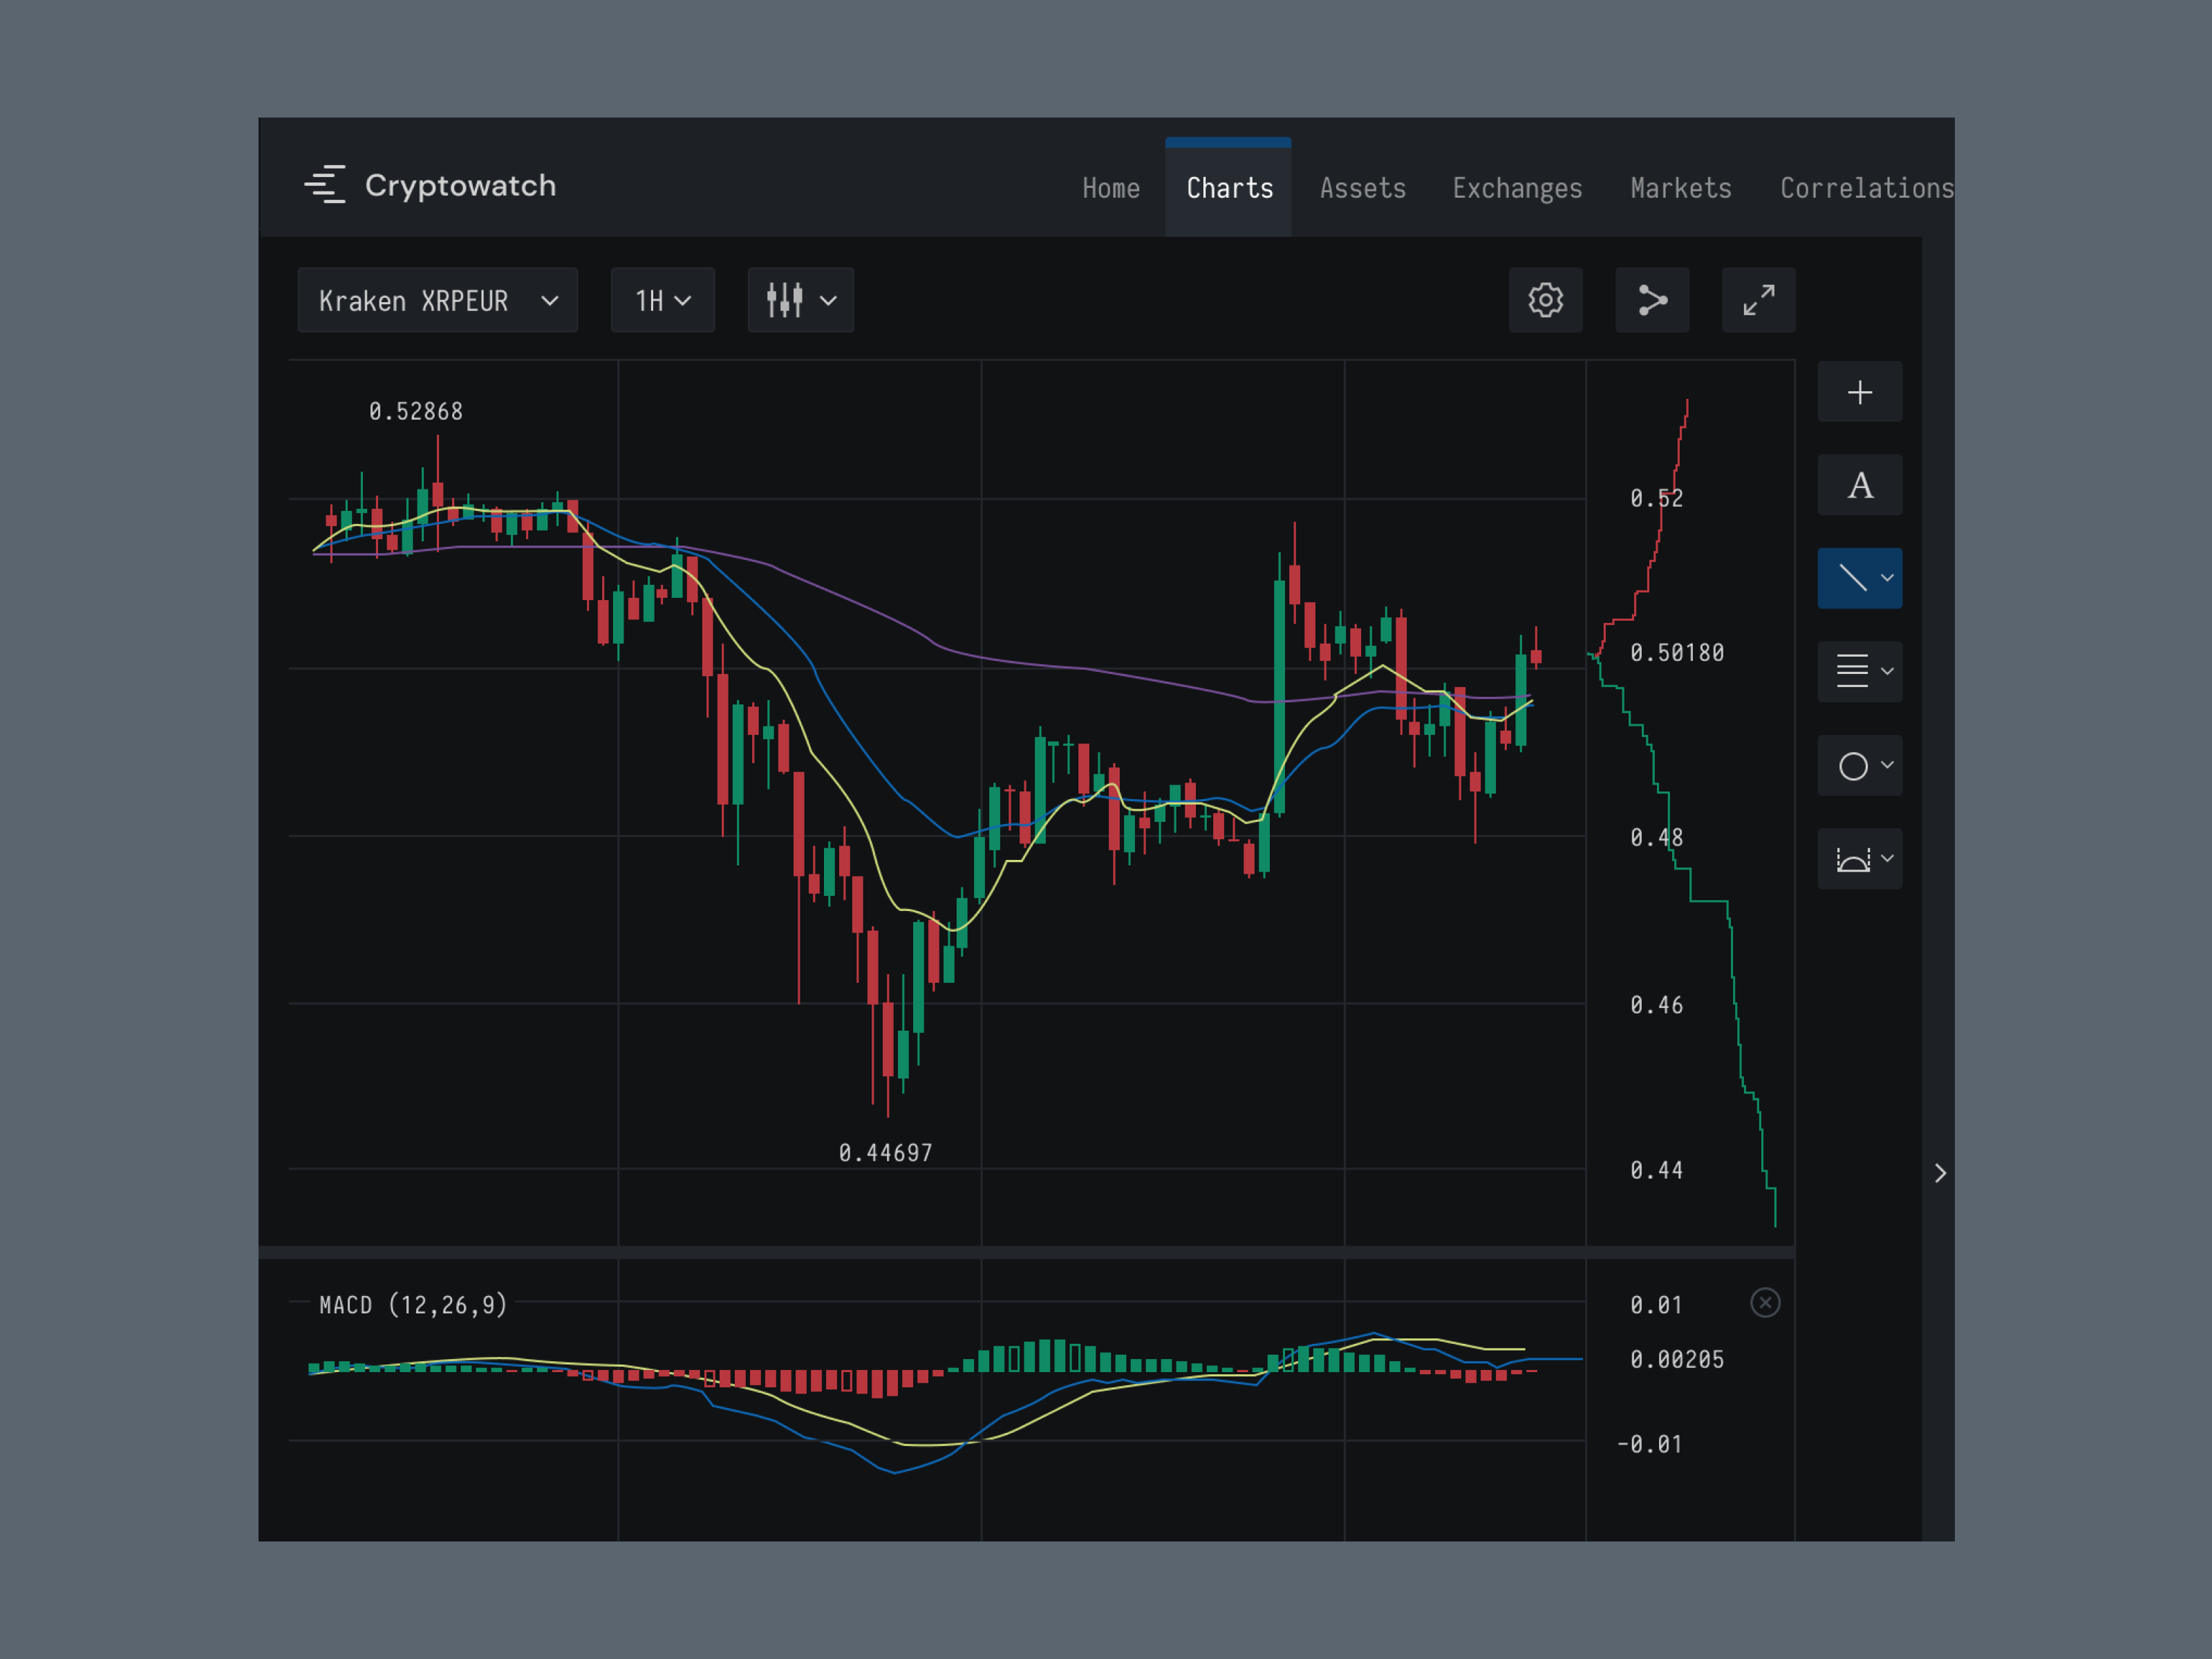Select the text annotation tool
Image resolution: width=2212 pixels, height=1659 pixels.
(1859, 486)
